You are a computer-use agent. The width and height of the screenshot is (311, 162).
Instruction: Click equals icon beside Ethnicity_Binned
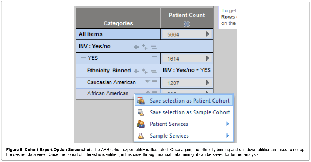click(x=153, y=71)
